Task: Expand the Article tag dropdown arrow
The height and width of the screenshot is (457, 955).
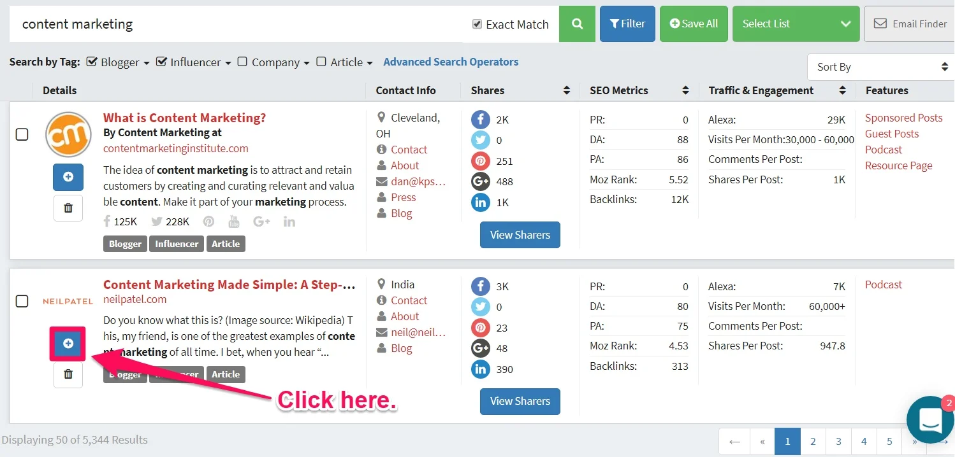Action: pos(369,63)
